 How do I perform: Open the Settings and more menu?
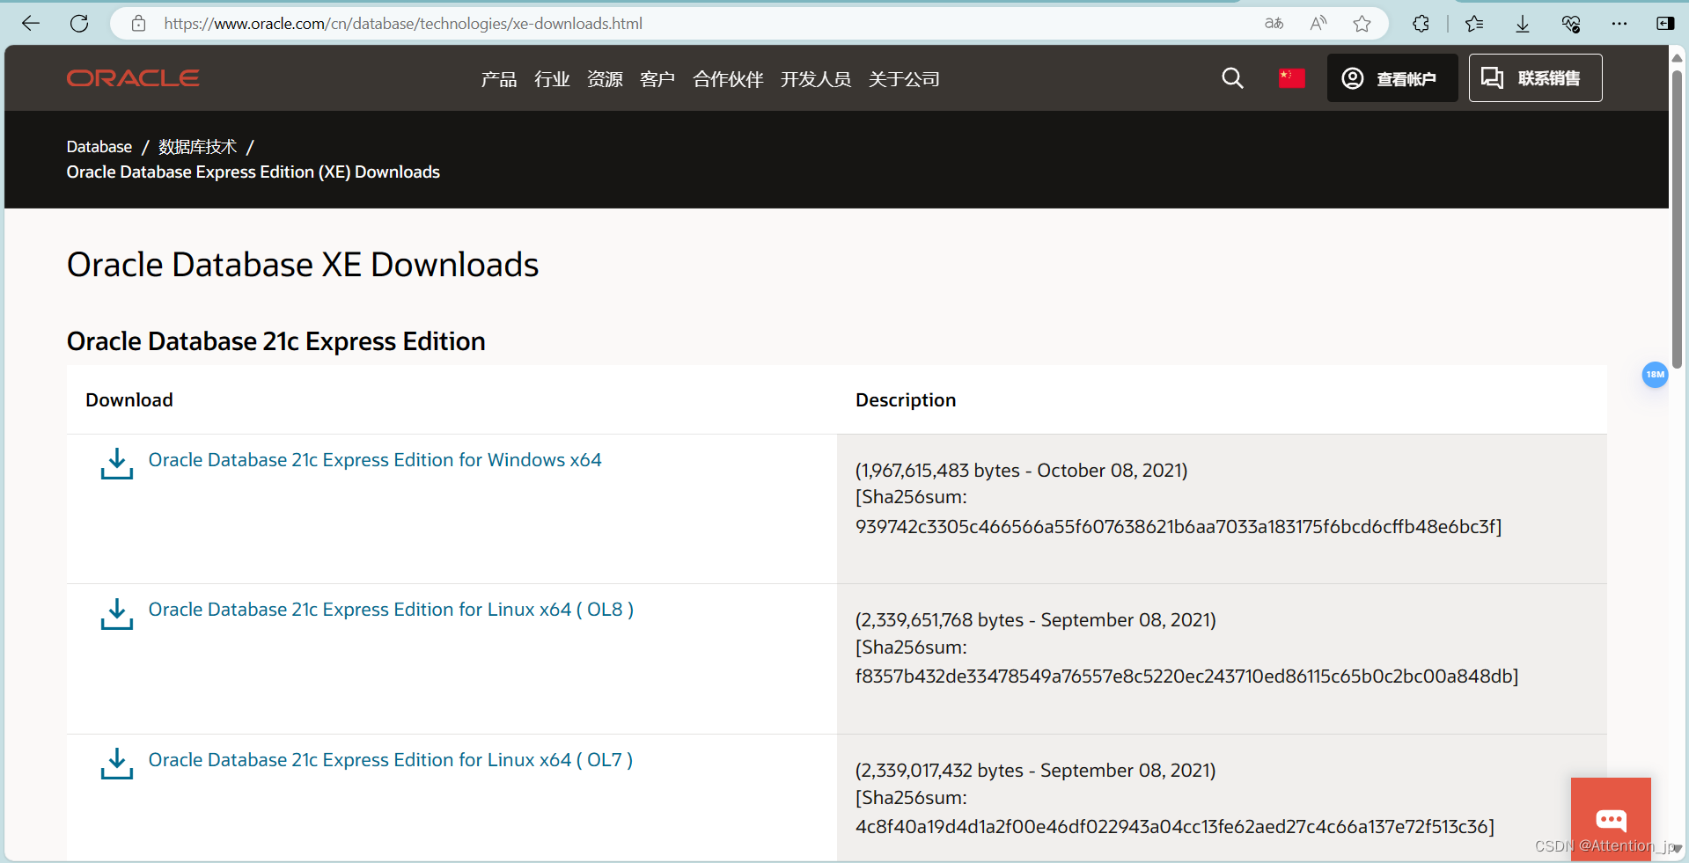(1619, 24)
